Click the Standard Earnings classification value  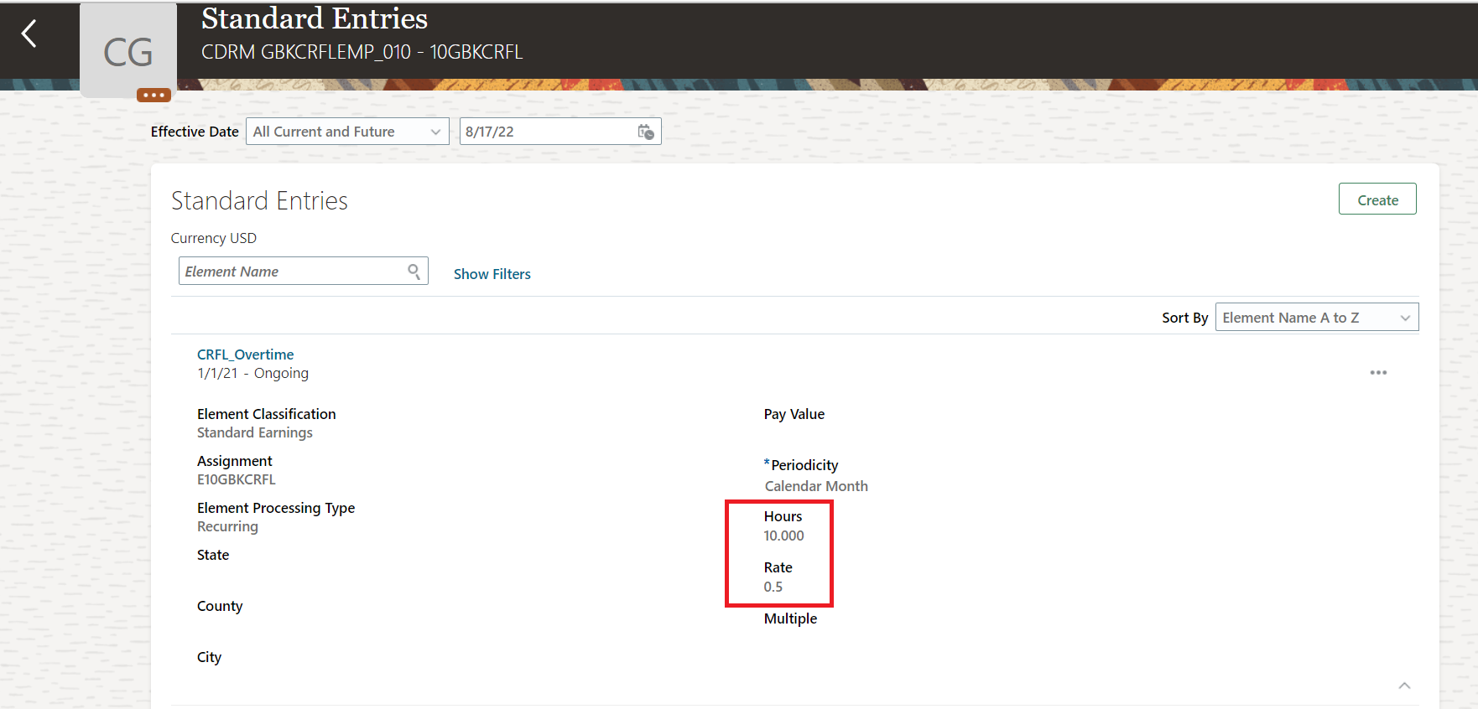coord(255,432)
